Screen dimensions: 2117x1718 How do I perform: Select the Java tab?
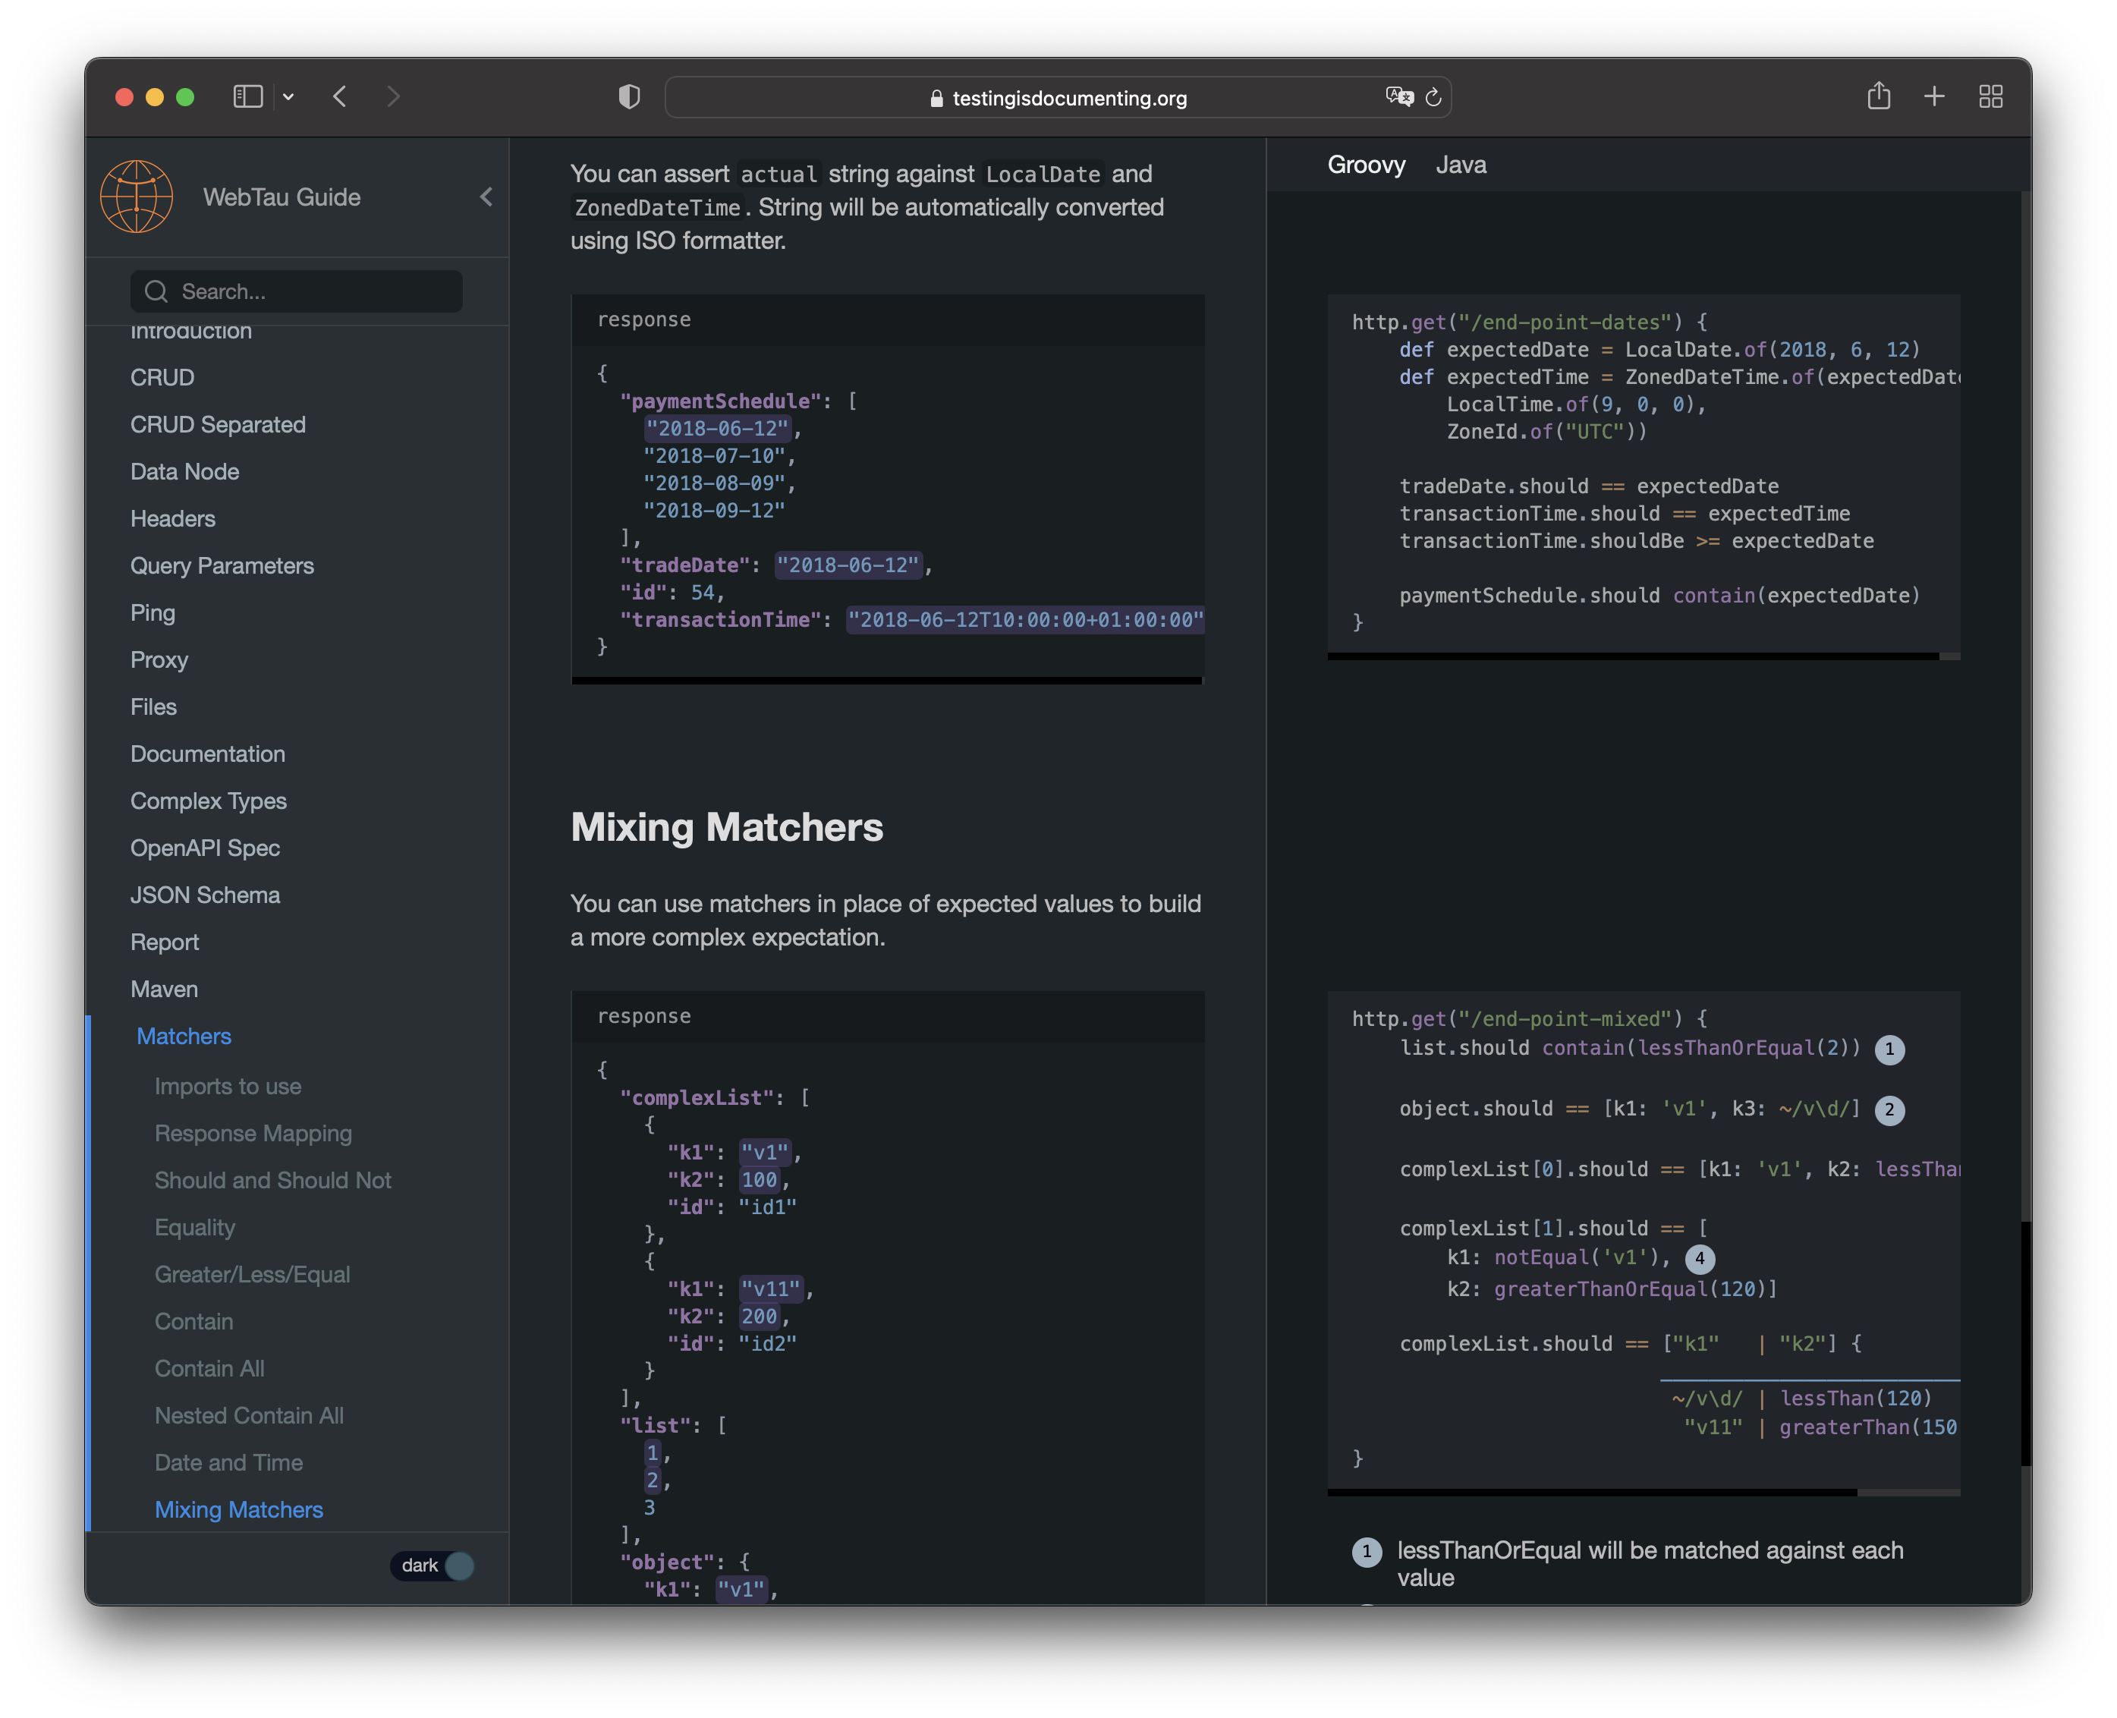tap(1461, 163)
